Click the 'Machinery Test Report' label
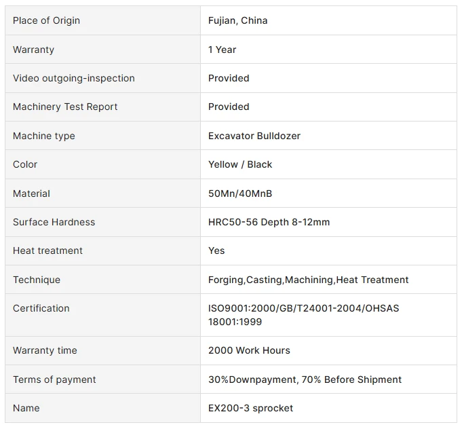 (65, 107)
